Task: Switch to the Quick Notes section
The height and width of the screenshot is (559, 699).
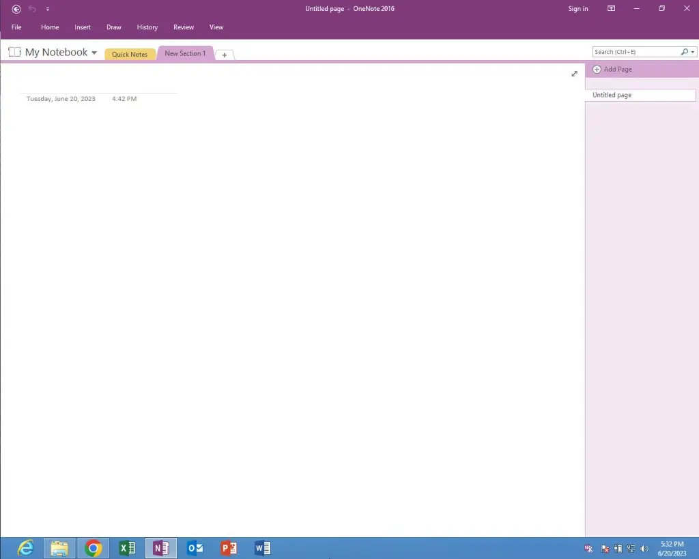Action: pos(130,54)
